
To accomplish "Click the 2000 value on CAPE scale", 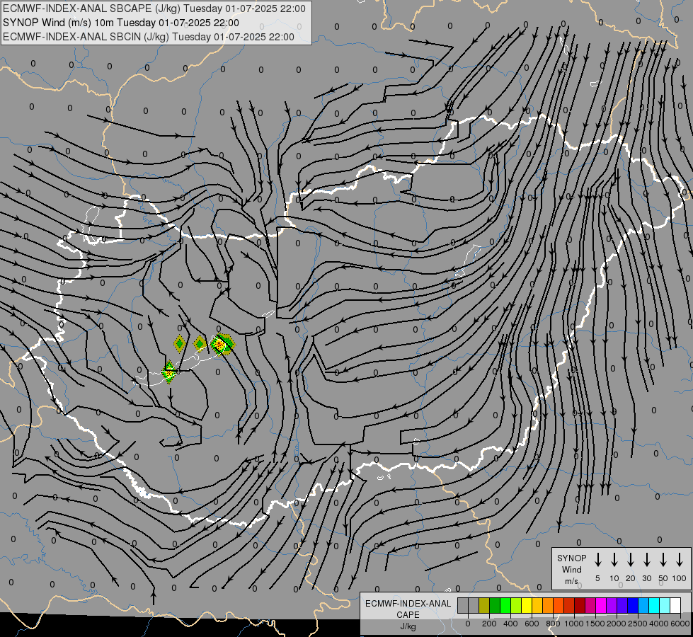I will (616, 624).
